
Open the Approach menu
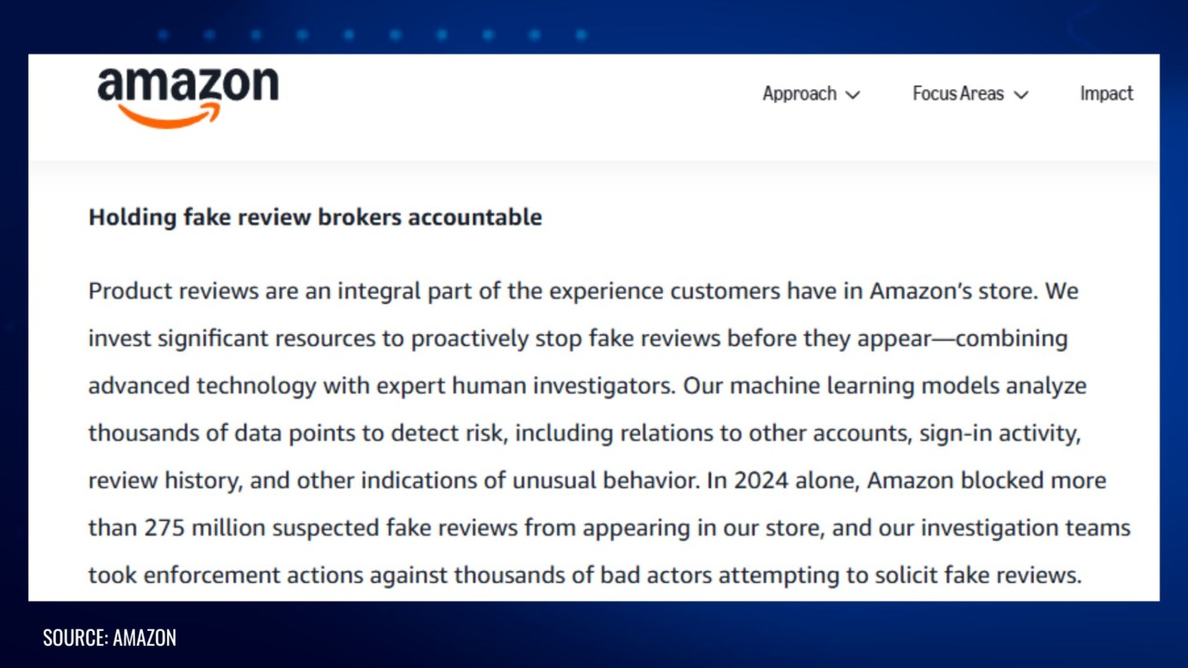coord(799,94)
